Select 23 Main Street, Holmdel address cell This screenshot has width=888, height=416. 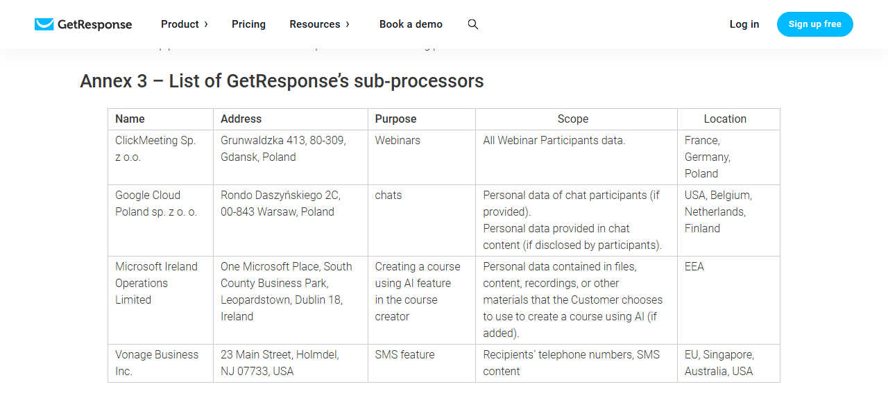point(291,363)
